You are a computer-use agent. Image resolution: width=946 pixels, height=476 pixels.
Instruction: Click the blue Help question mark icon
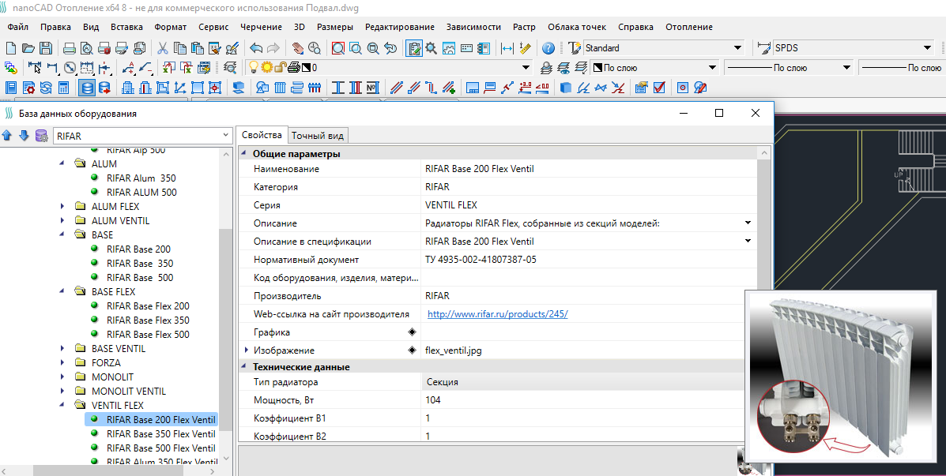[x=548, y=48]
